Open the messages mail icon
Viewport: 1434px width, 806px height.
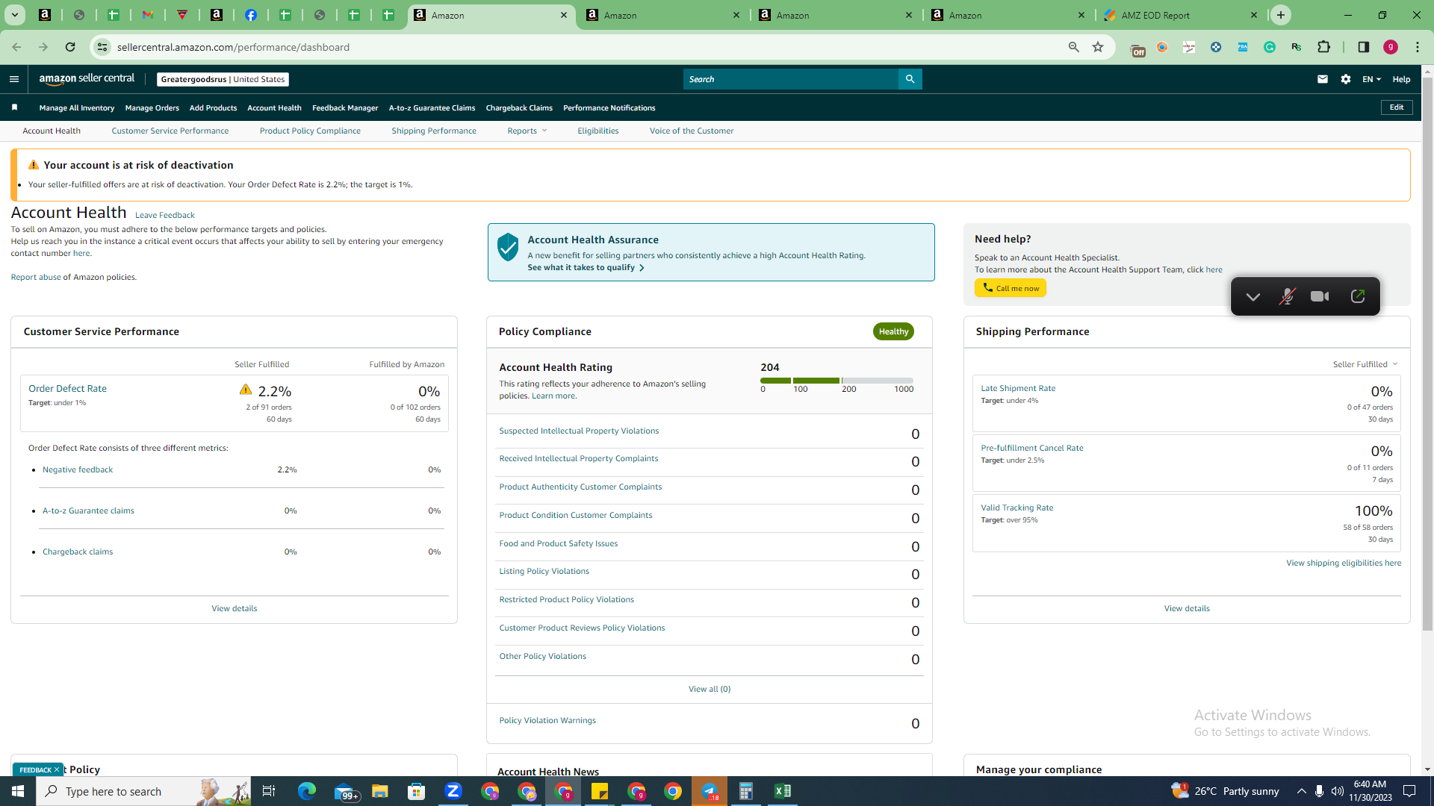1323,79
